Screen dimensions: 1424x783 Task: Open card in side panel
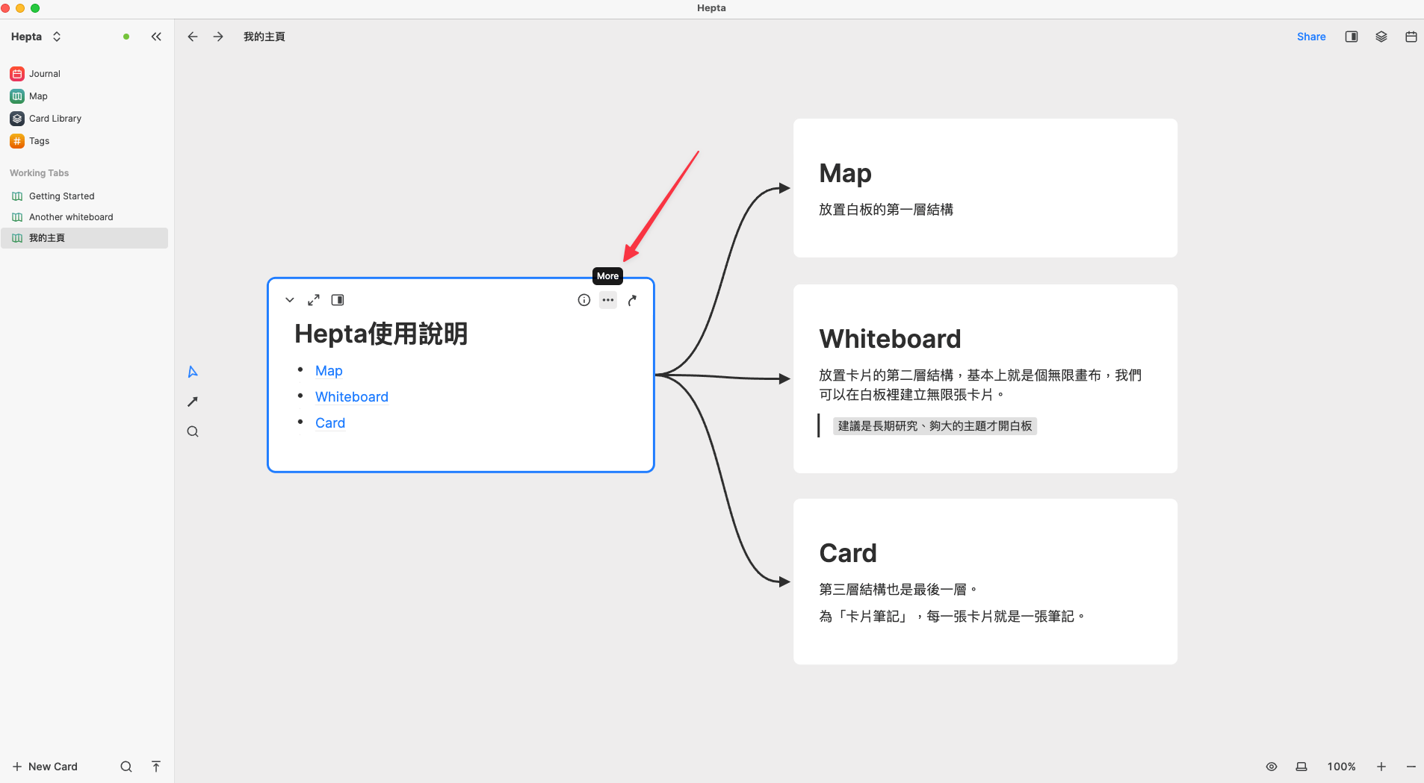(338, 300)
